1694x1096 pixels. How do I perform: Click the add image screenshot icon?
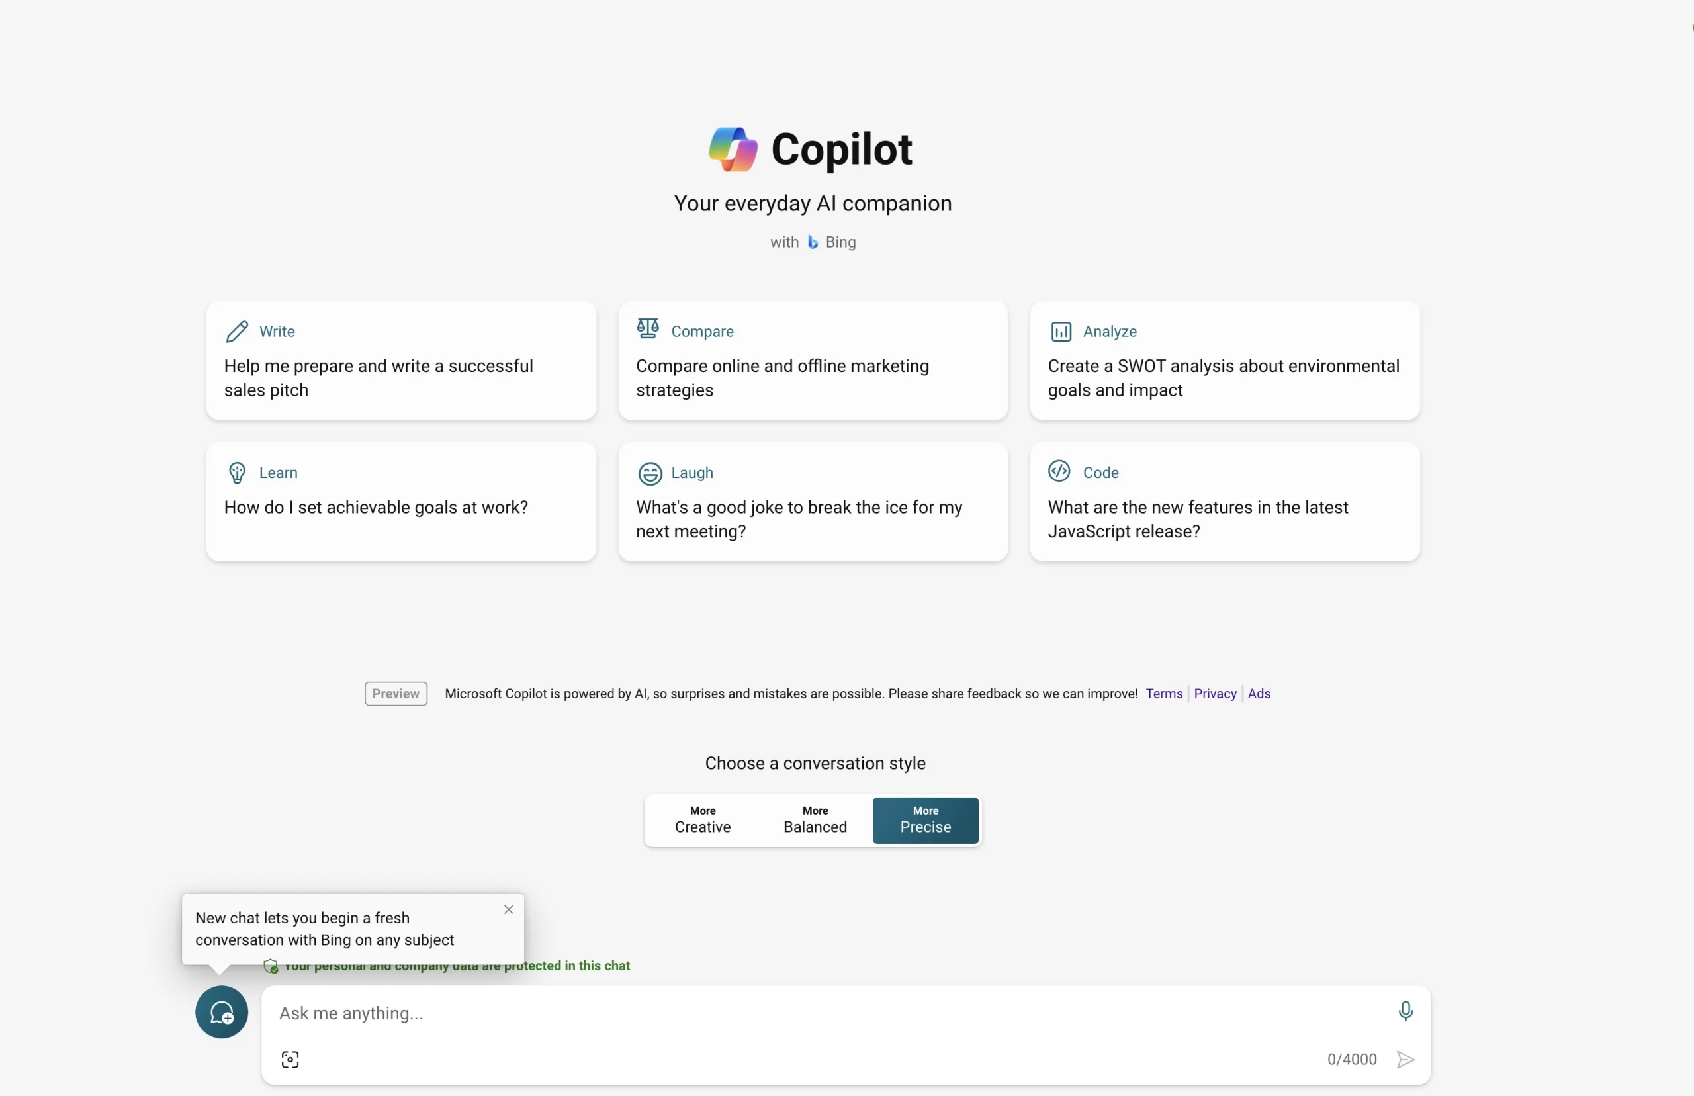tap(290, 1059)
